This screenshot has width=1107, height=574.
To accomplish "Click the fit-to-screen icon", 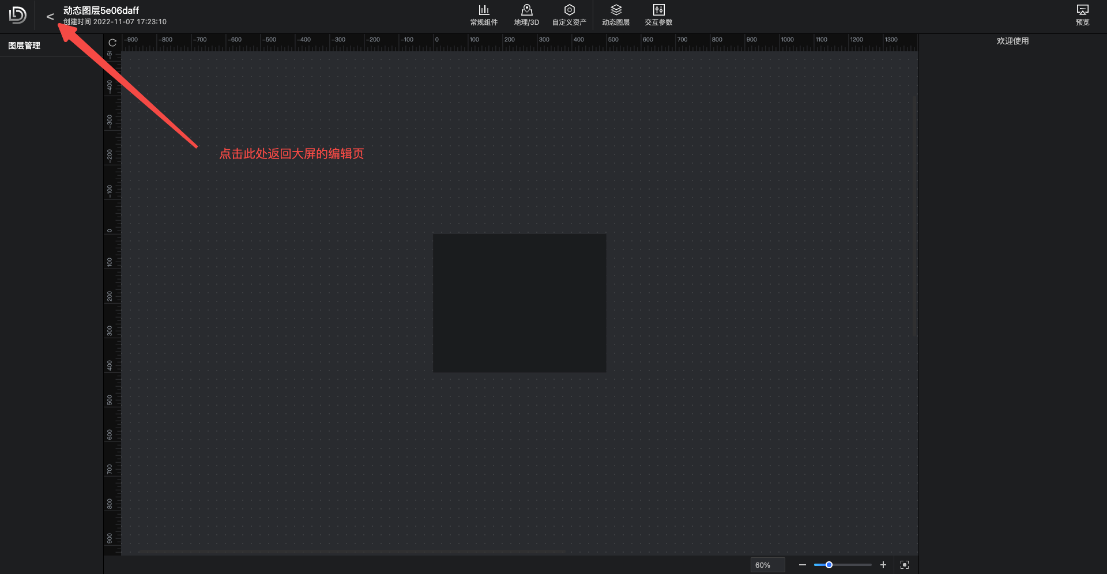I will [905, 565].
